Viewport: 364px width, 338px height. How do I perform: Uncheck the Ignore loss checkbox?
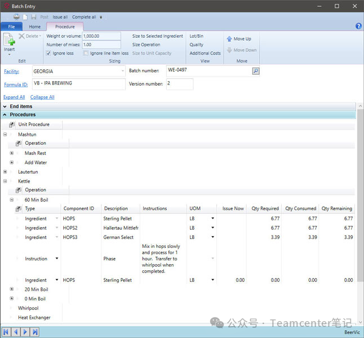click(48, 54)
